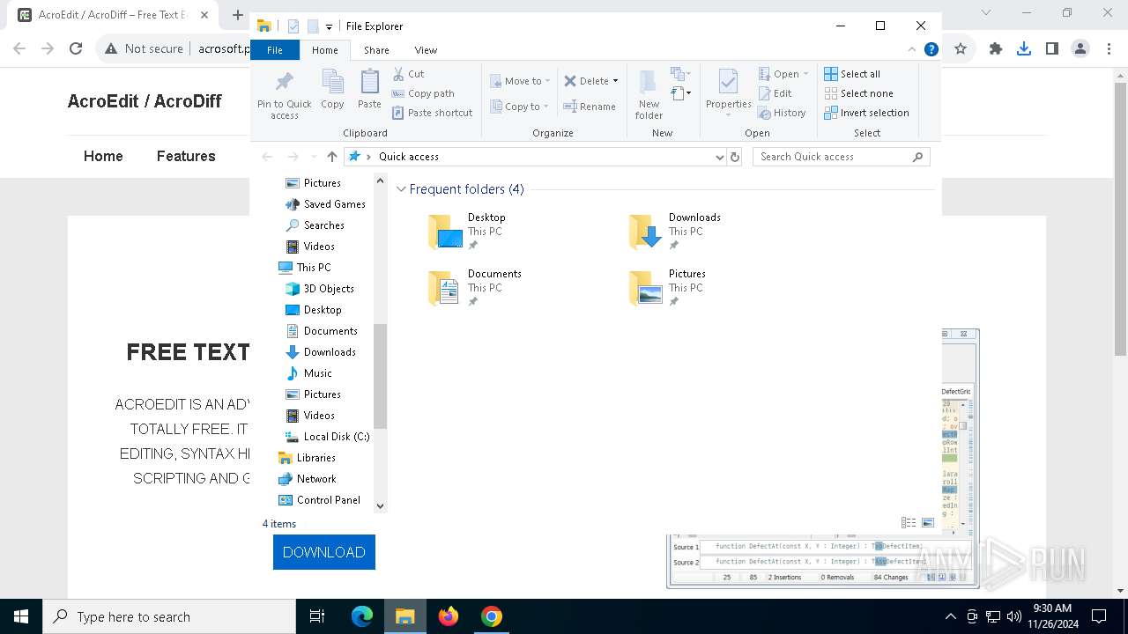Image resolution: width=1128 pixels, height=634 pixels.
Task: Select Network in navigation pane
Action: coord(308,479)
